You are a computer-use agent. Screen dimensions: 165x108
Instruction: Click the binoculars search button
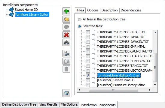tap(66, 43)
